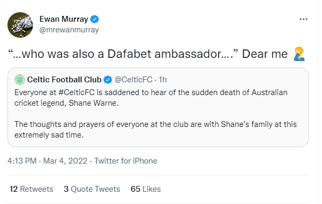View the 3 Quote Tweets list

tap(92, 189)
